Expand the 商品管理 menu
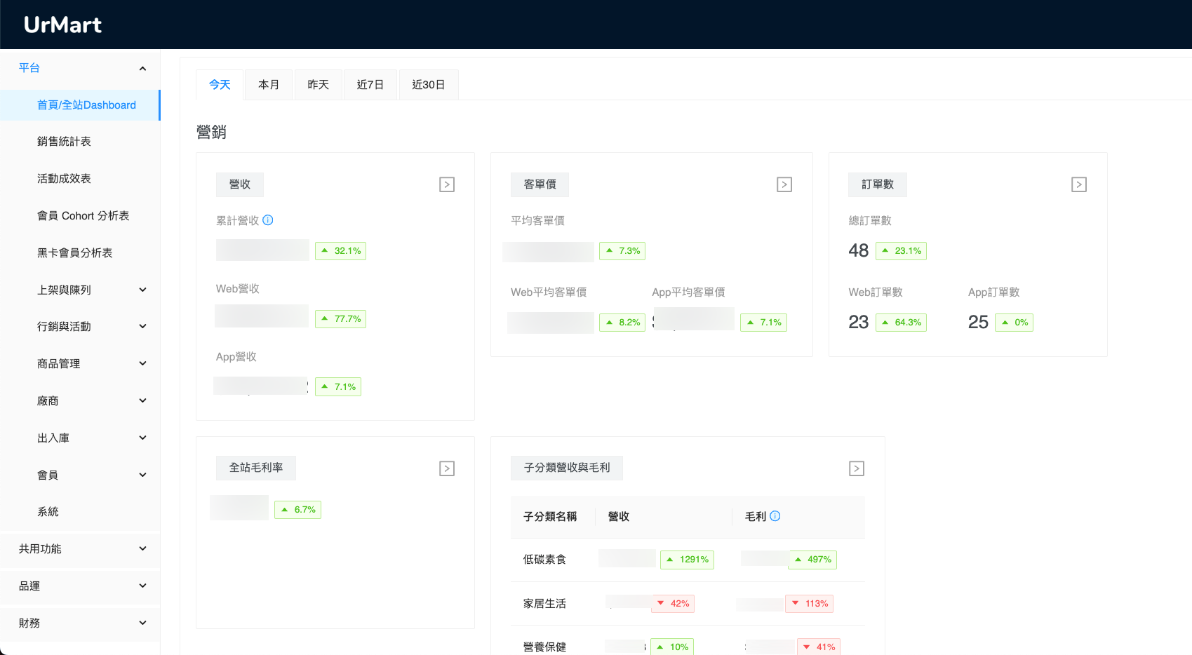This screenshot has height=655, width=1192. (81, 363)
